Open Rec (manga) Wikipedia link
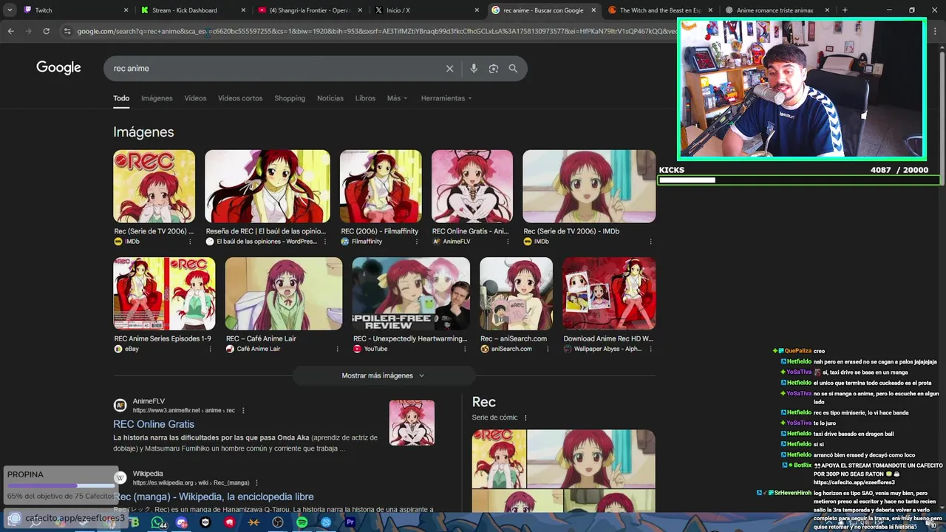The width and height of the screenshot is (946, 532). pyautogui.click(x=214, y=497)
